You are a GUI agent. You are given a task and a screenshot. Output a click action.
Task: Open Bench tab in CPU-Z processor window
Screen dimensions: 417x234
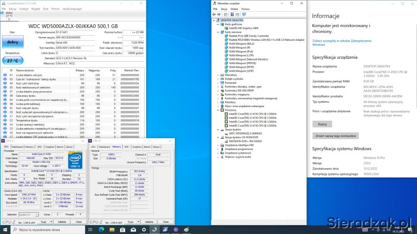click(x=60, y=147)
